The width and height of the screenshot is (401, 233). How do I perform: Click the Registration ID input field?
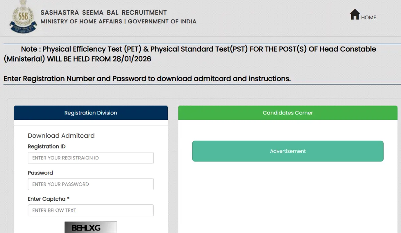pyautogui.click(x=91, y=158)
